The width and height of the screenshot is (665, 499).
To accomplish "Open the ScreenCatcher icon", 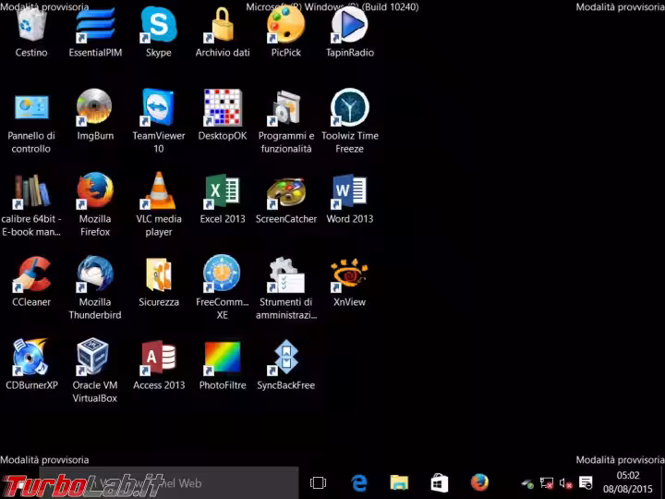I will 285,193.
